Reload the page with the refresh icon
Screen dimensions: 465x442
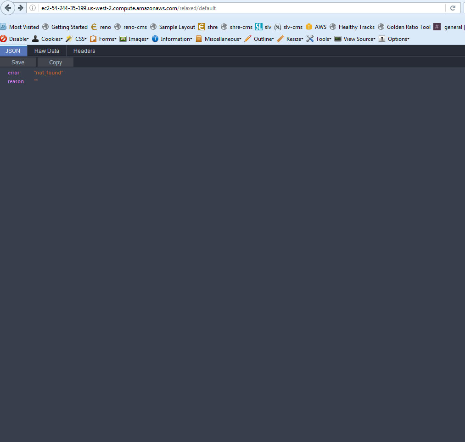[453, 8]
